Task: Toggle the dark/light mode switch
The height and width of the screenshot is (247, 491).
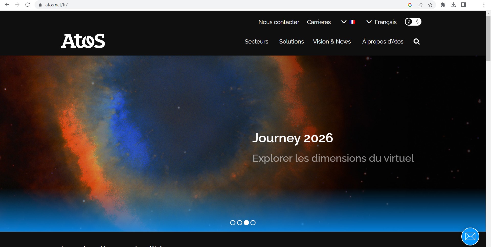Action: pos(413,22)
